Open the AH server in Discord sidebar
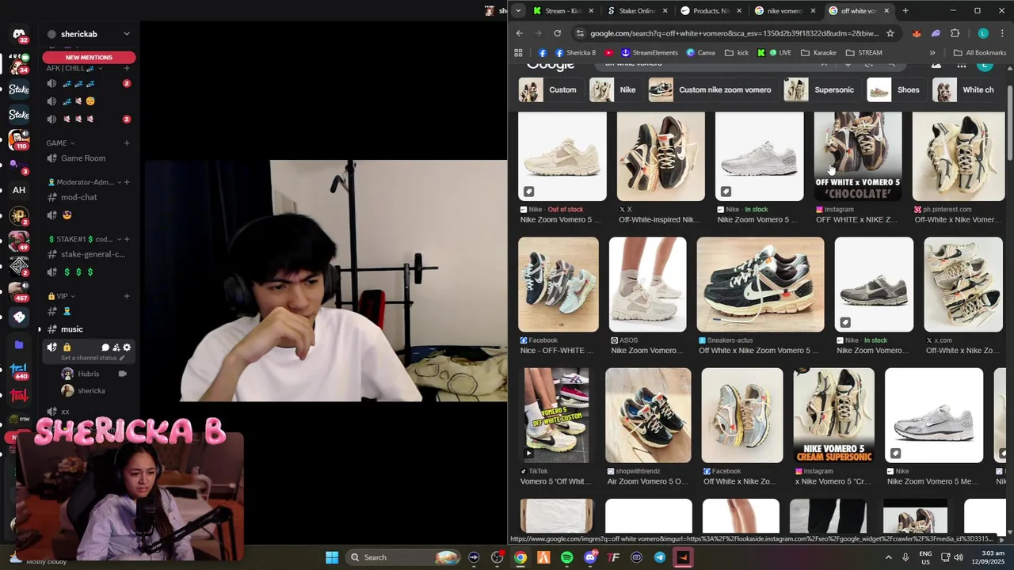This screenshot has width=1014, height=570. (x=19, y=190)
